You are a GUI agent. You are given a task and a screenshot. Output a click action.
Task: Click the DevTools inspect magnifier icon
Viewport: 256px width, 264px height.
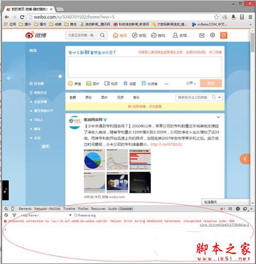click(6, 209)
